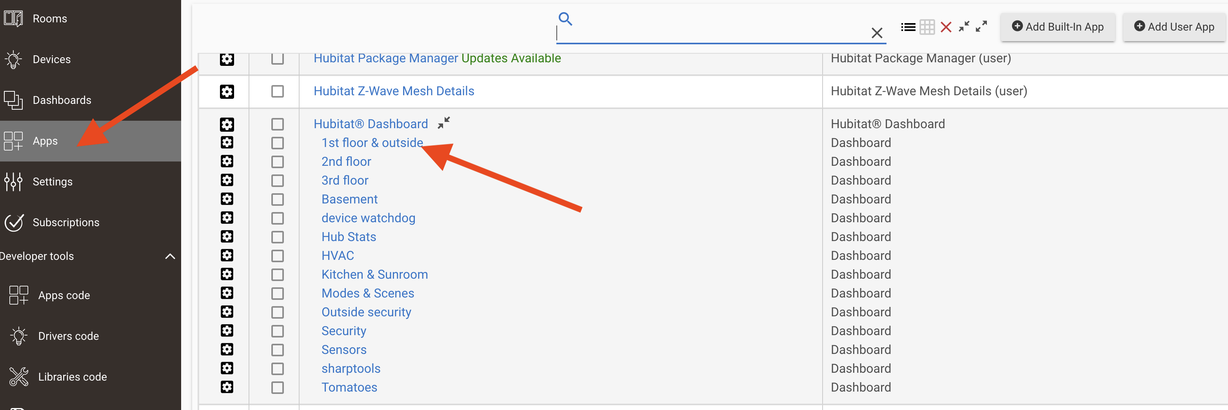Viewport: 1228px width, 410px height.
Task: Open gear icon for sharptools
Action: [227, 368]
